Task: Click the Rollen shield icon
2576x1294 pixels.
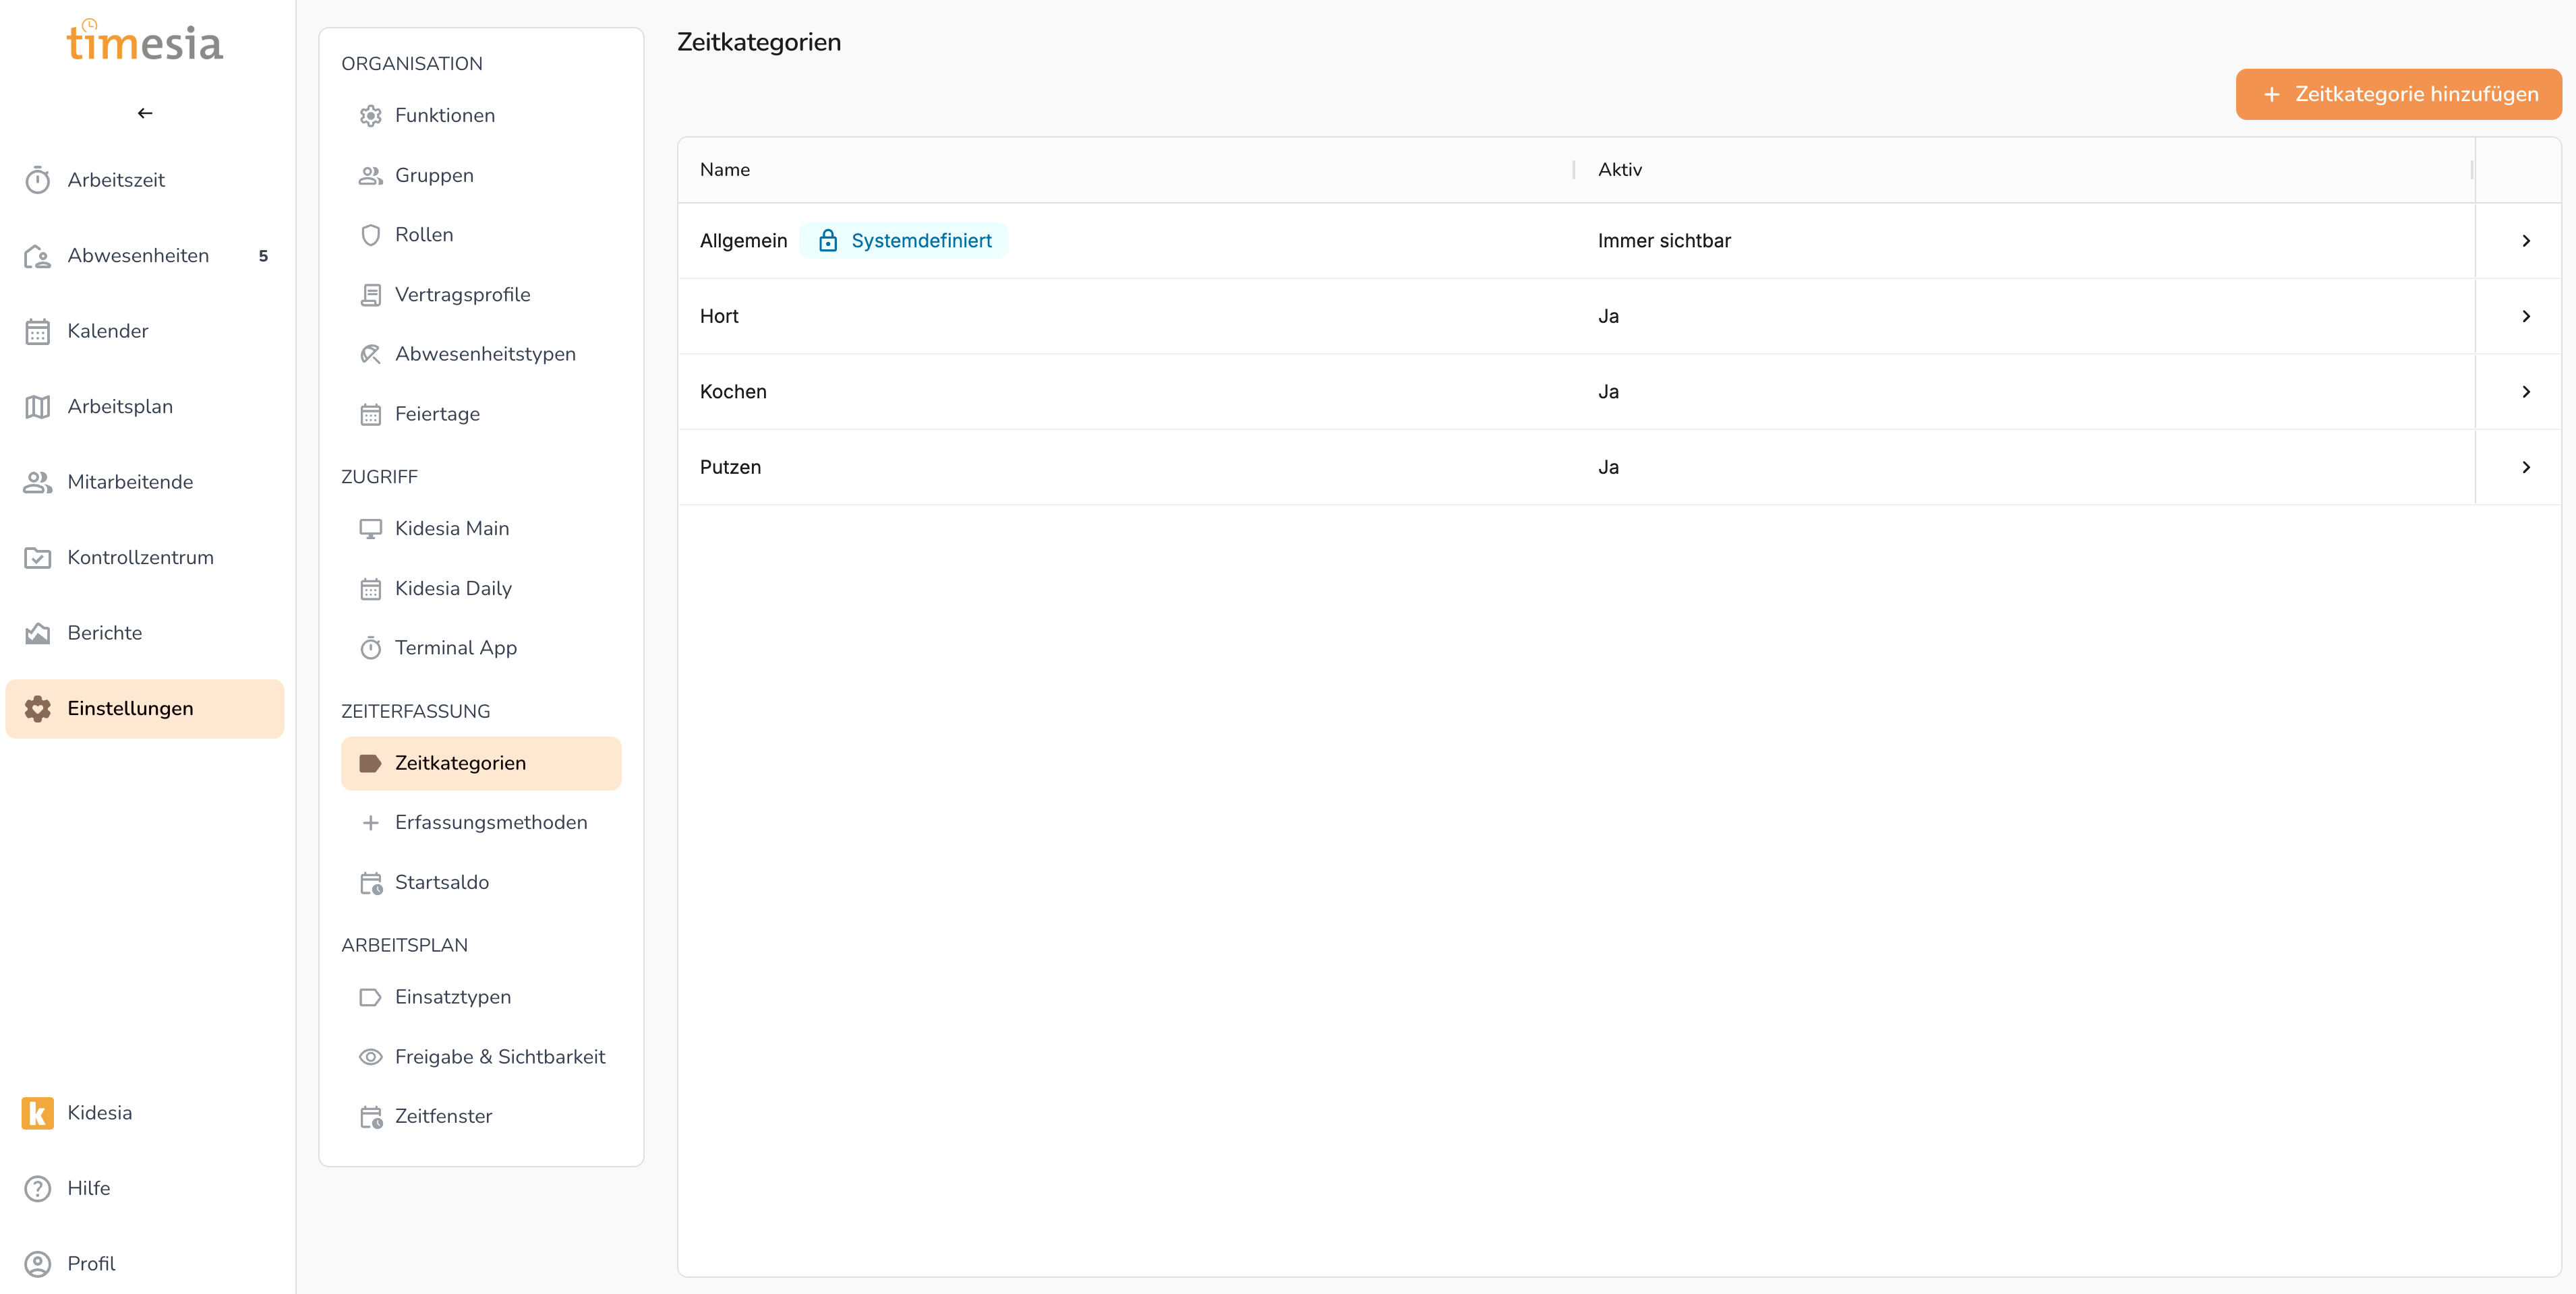Action: coord(370,235)
